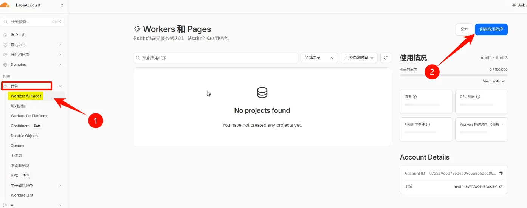The height and width of the screenshot is (208, 527).
Task: Click the 创建应用程序 button
Action: [491, 29]
